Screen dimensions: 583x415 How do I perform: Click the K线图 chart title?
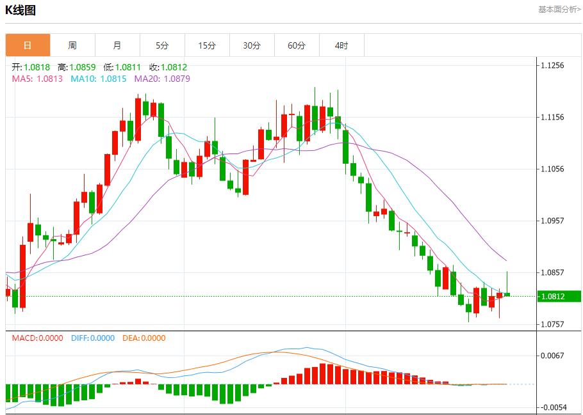click(21, 10)
